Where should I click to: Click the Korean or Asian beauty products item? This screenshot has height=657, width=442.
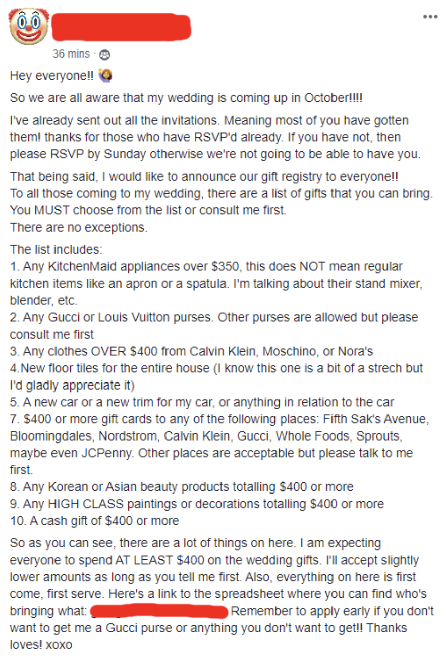[x=181, y=487]
